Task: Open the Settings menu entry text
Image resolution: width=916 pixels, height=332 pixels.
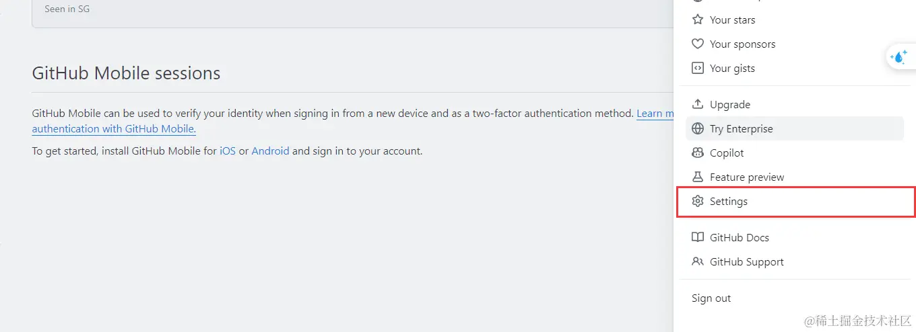Action: coord(729,202)
